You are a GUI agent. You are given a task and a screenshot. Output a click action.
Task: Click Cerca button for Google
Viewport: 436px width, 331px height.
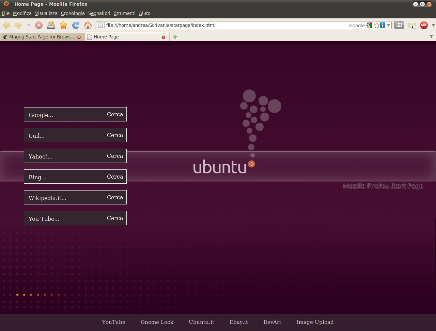coord(115,114)
